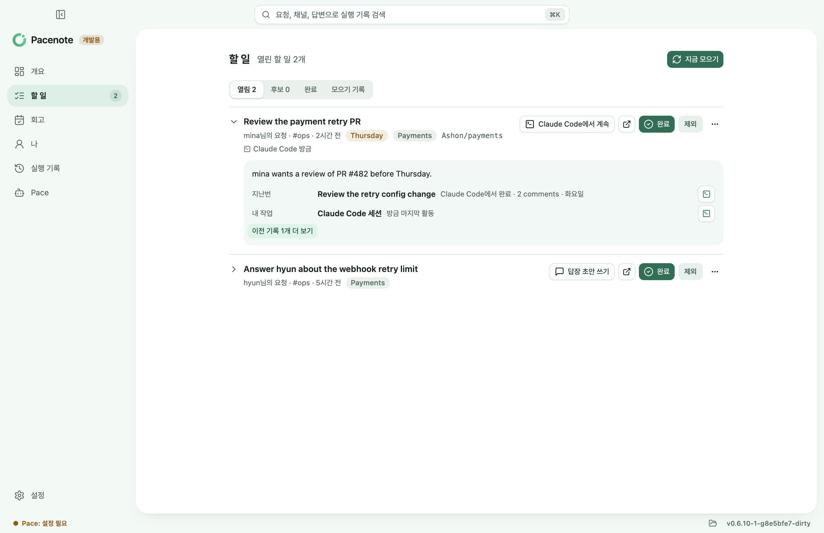The height and width of the screenshot is (533, 824).
Task: Switch to the 후보 0 tab
Action: click(x=280, y=90)
